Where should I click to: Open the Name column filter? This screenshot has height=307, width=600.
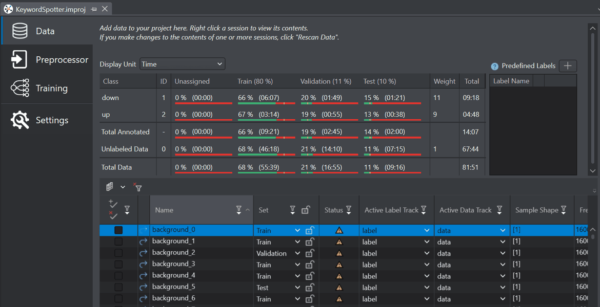(239, 210)
